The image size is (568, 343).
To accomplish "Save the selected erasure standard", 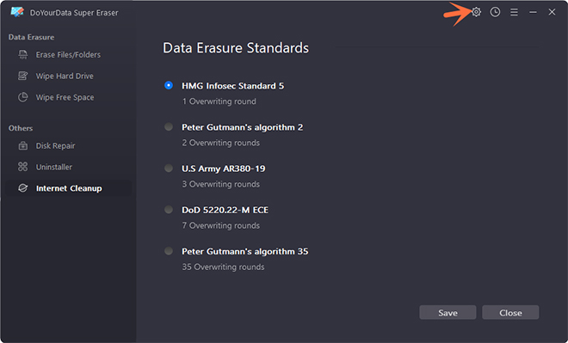I will click(448, 313).
